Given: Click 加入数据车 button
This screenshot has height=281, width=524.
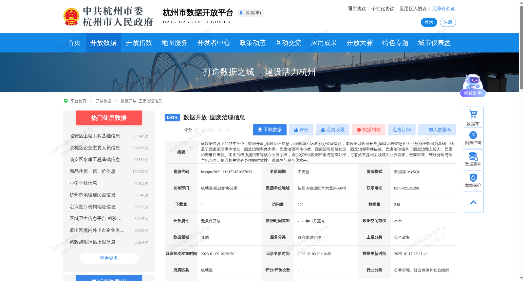Looking at the screenshot, I should coord(437,130).
